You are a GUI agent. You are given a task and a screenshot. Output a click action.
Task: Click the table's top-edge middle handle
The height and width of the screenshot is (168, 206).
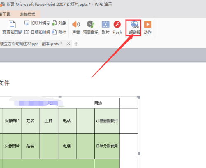pos(60,96)
